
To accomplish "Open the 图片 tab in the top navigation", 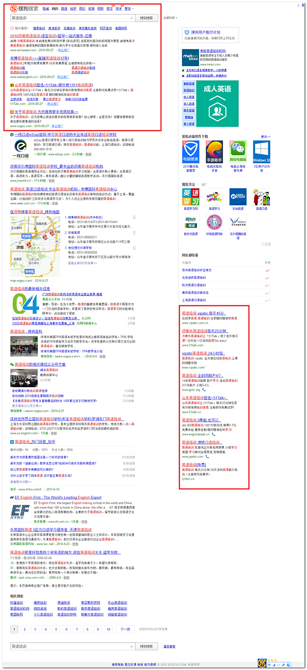I will 82,9.
